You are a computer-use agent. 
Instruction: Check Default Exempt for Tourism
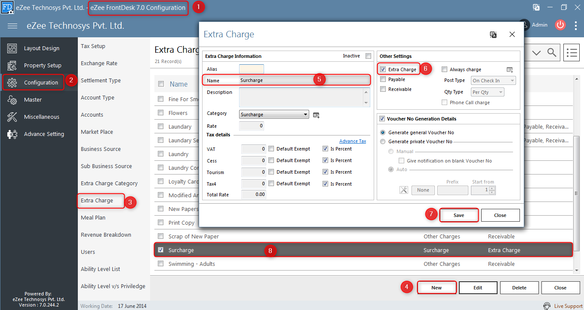coord(271,172)
